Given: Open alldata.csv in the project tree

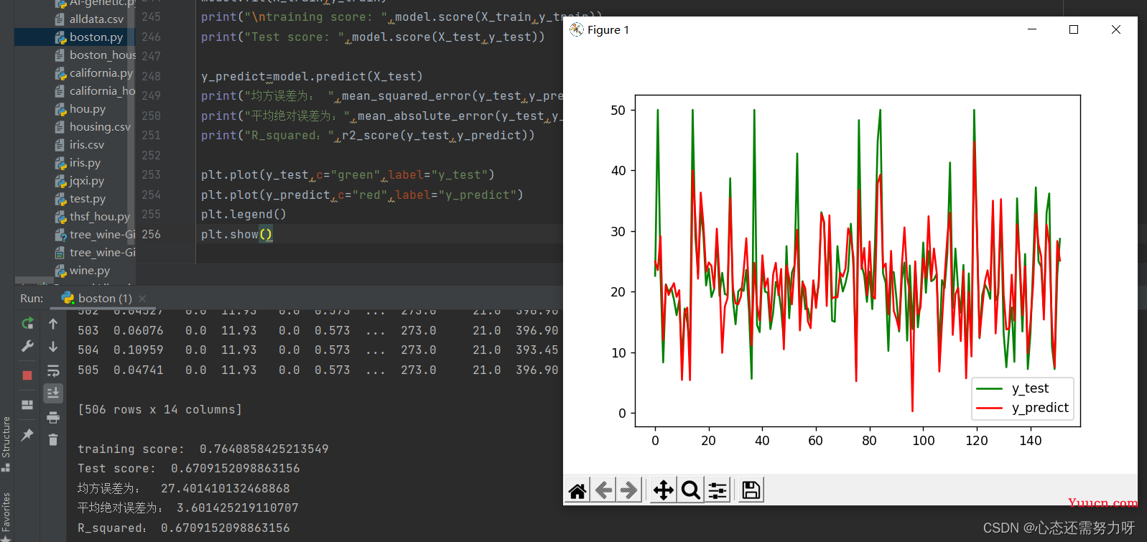Looking at the screenshot, I should coord(96,19).
